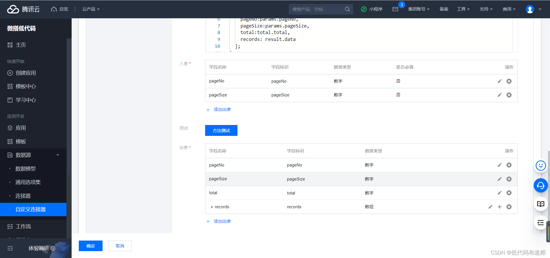The height and width of the screenshot is (258, 550).
Task: Edit the total output parameter row
Action: (500, 193)
